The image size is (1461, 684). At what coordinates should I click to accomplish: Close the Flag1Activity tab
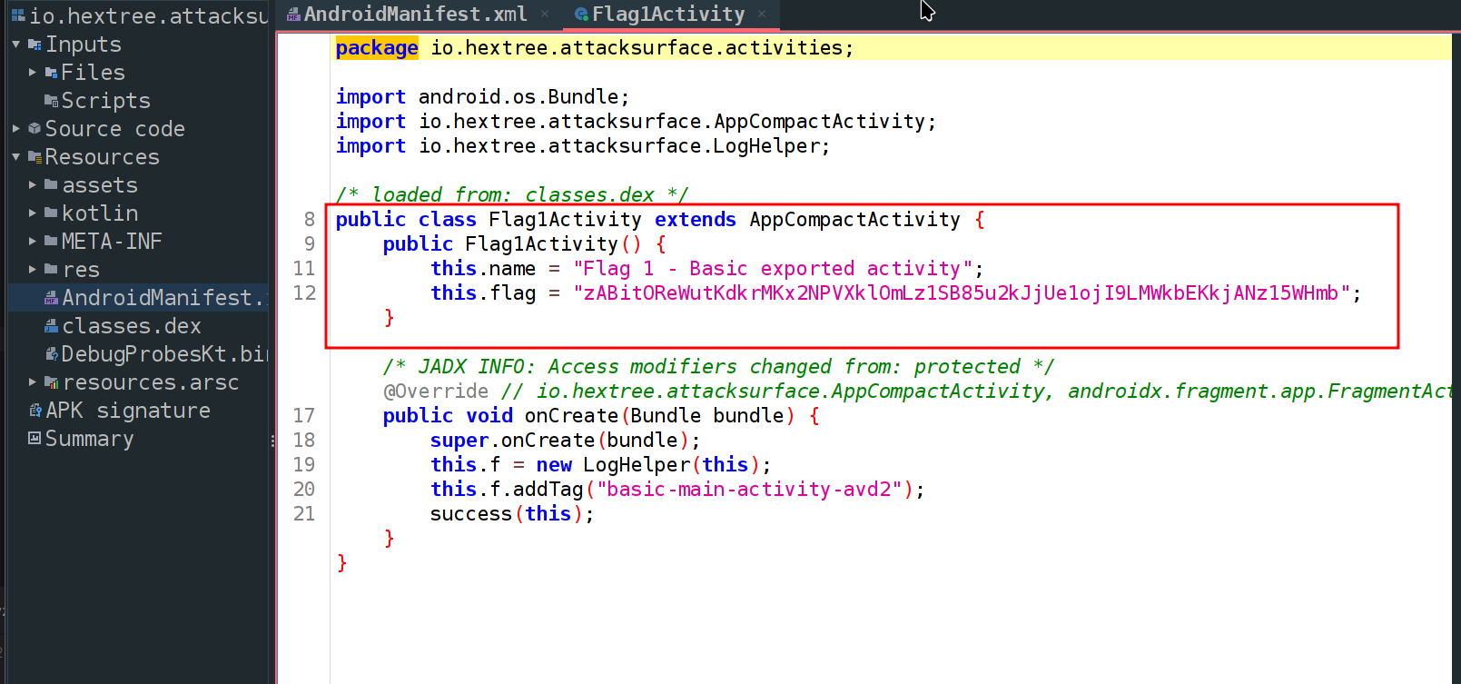762,15
